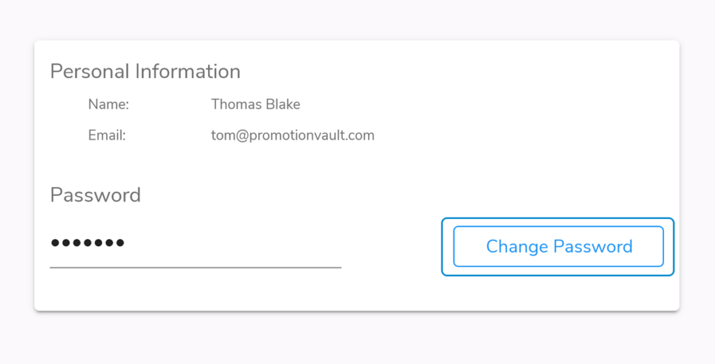Click the underline beneath the password field
This screenshot has height=364, width=715.
pyautogui.click(x=196, y=267)
